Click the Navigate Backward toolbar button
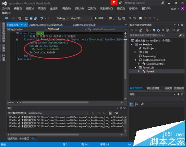186x147 pixels. click(6, 18)
